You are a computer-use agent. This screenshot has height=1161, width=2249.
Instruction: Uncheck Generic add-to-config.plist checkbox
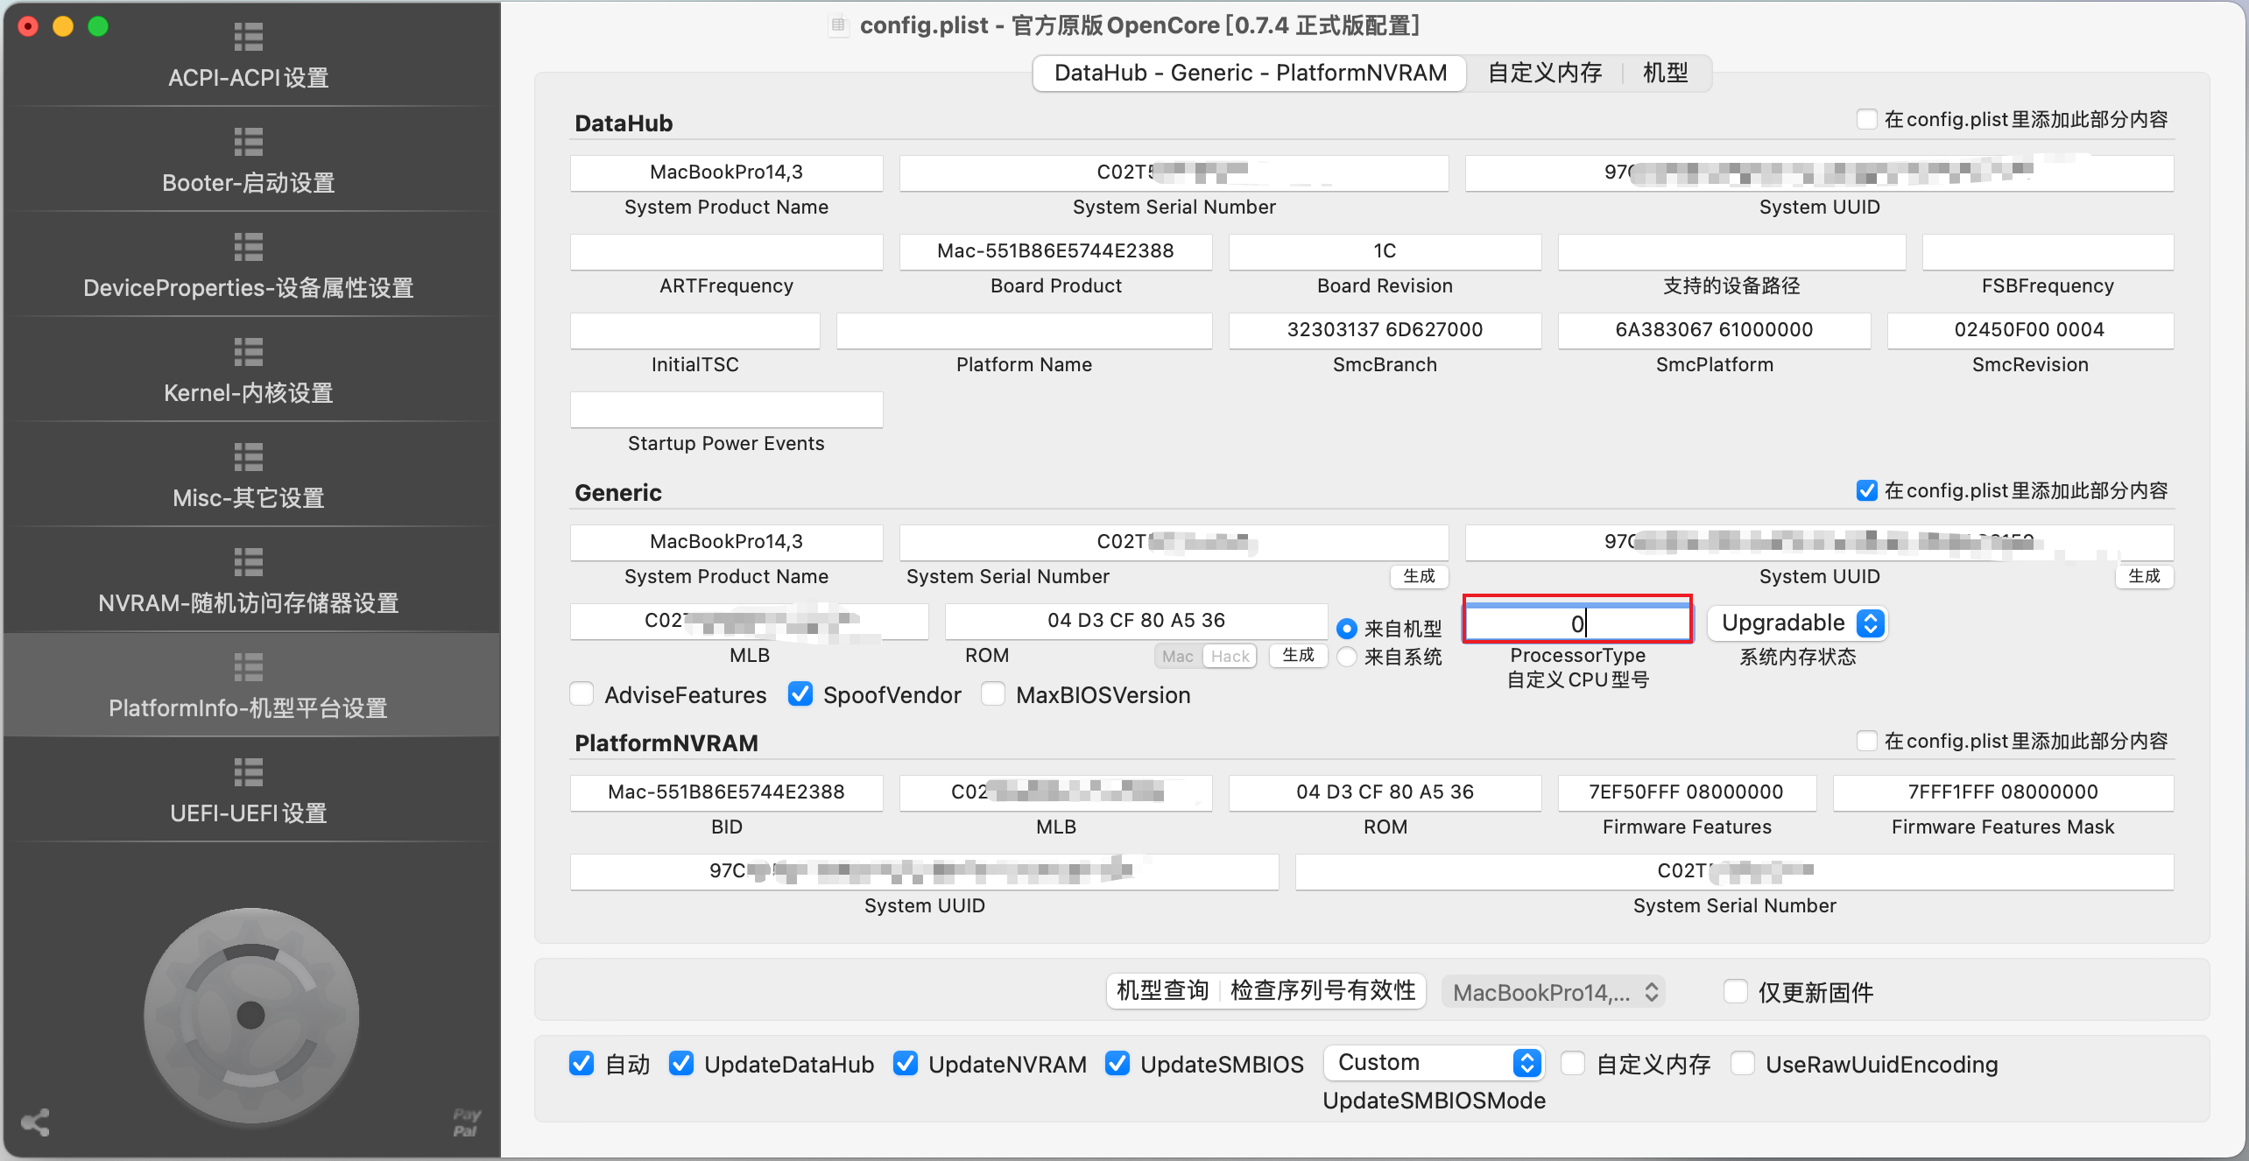[x=1867, y=490]
